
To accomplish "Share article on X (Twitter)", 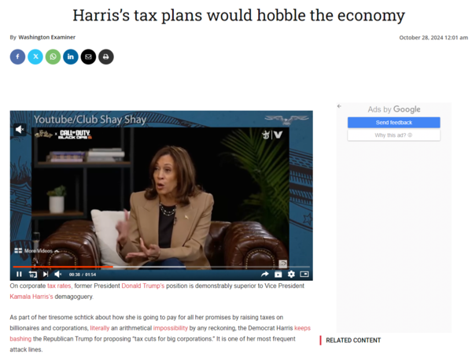I will [35, 57].
